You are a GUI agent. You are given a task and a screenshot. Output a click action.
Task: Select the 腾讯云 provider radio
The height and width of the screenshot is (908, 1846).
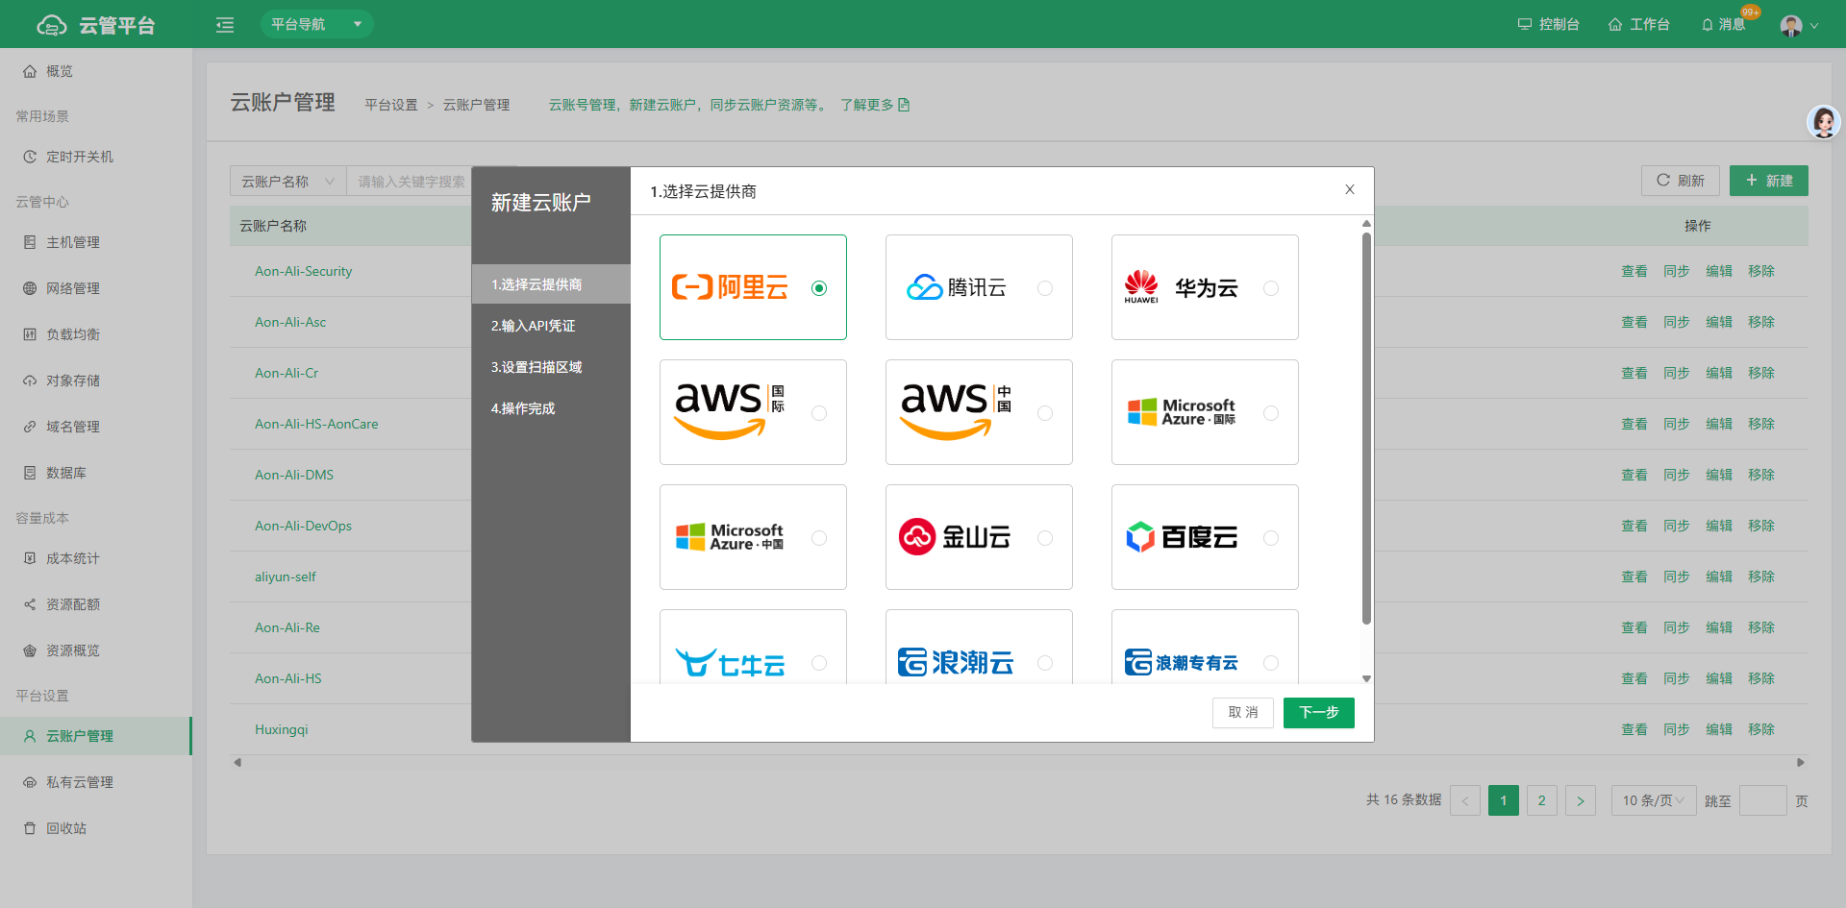(x=1045, y=288)
